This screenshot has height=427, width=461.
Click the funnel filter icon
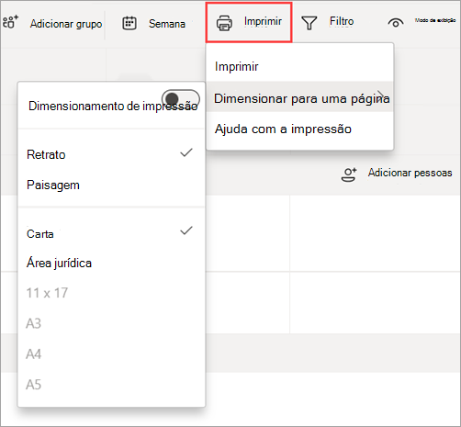309,23
